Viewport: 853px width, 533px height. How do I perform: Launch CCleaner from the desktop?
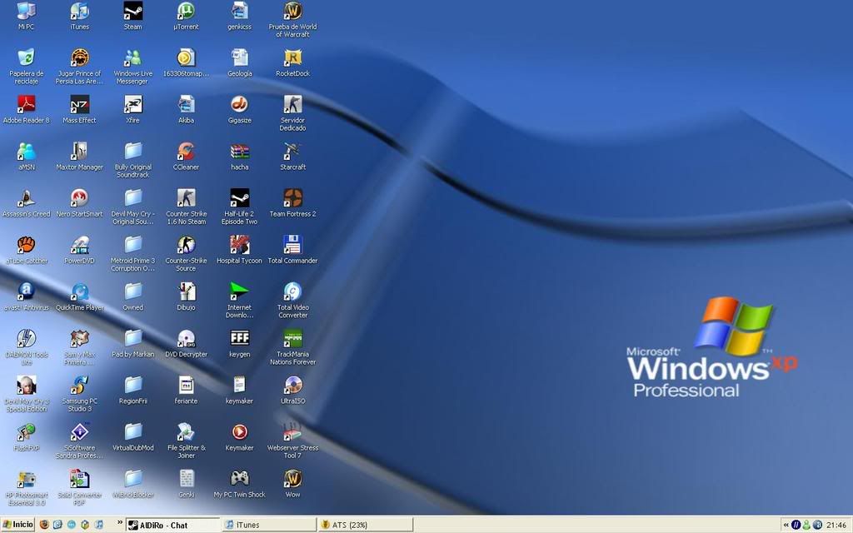pyautogui.click(x=186, y=156)
